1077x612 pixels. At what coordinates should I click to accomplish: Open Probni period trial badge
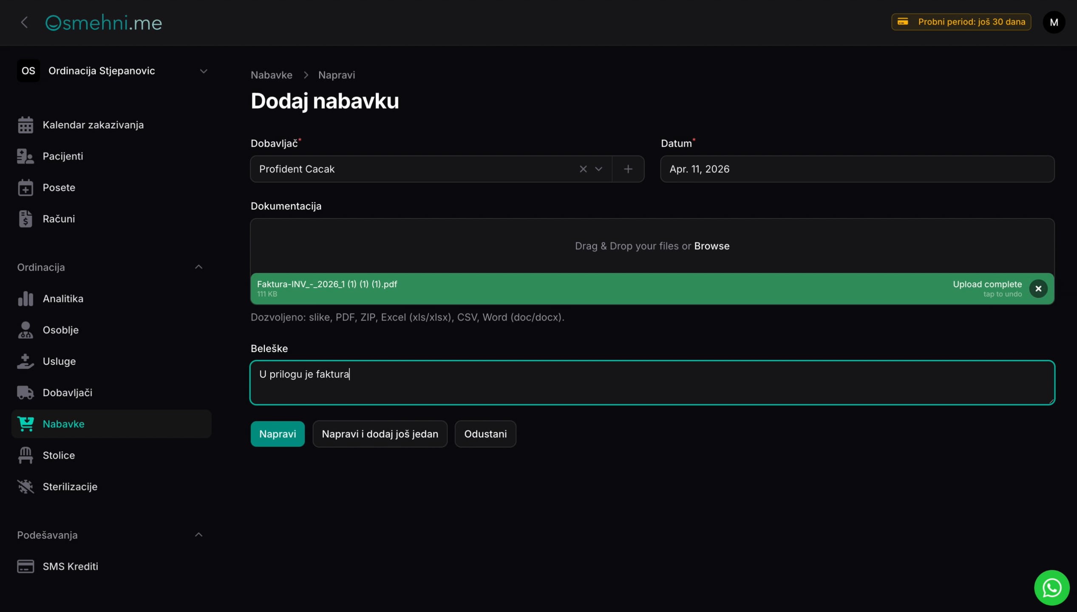click(961, 22)
